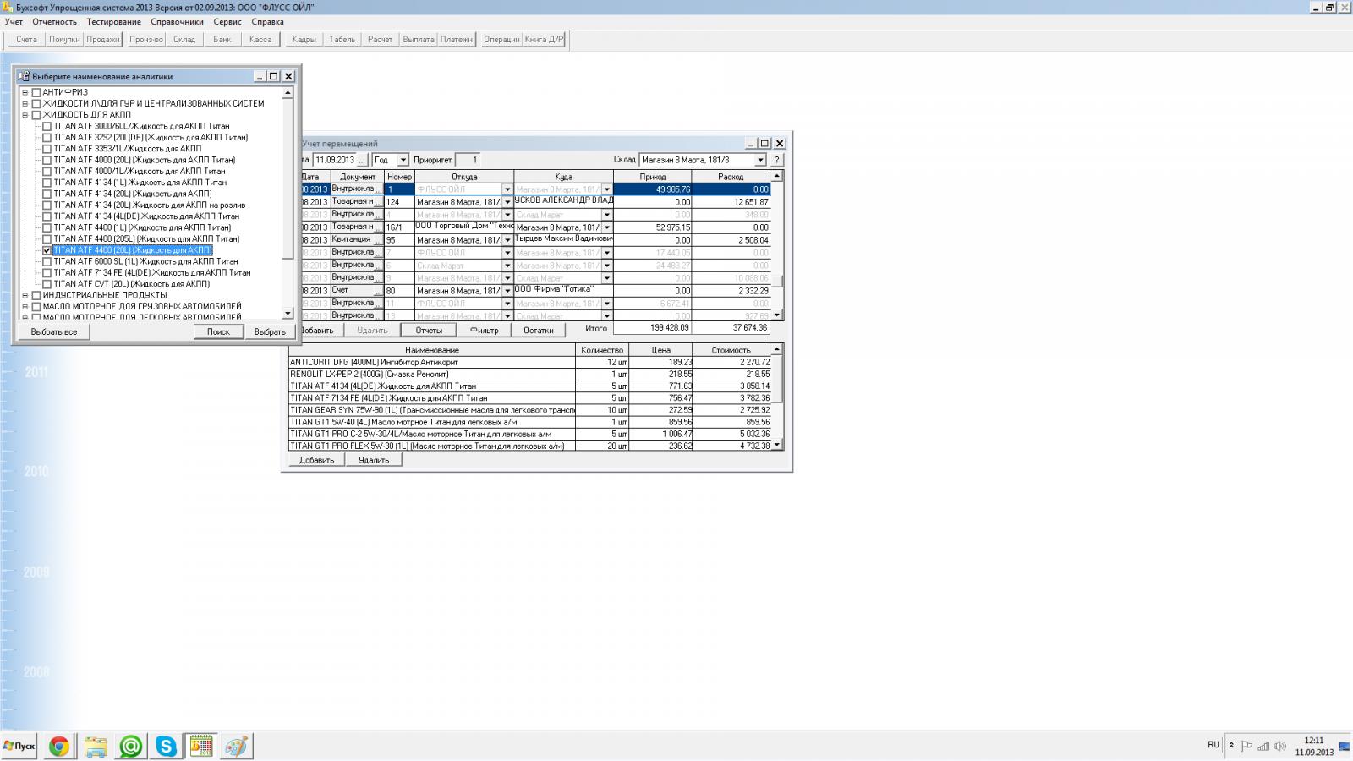This screenshot has height=761, width=1353.
Task: Open Paint from the taskbar
Action: point(237,746)
